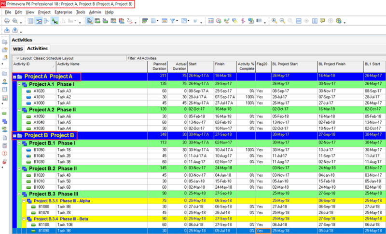Screen dimensions: 386x234
Task: Click the Planned Duration column header
Action: tap(158, 66)
